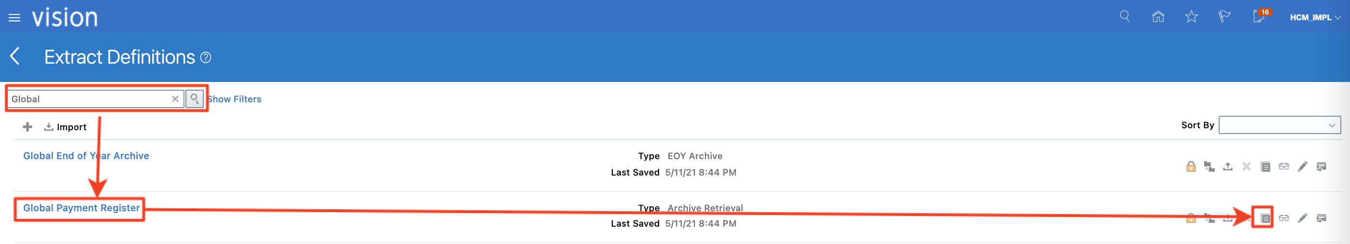Viewport: 1350px width, 244px height.
Task: Click the copy pages icon for Global Payment Register
Action: pos(1265,218)
